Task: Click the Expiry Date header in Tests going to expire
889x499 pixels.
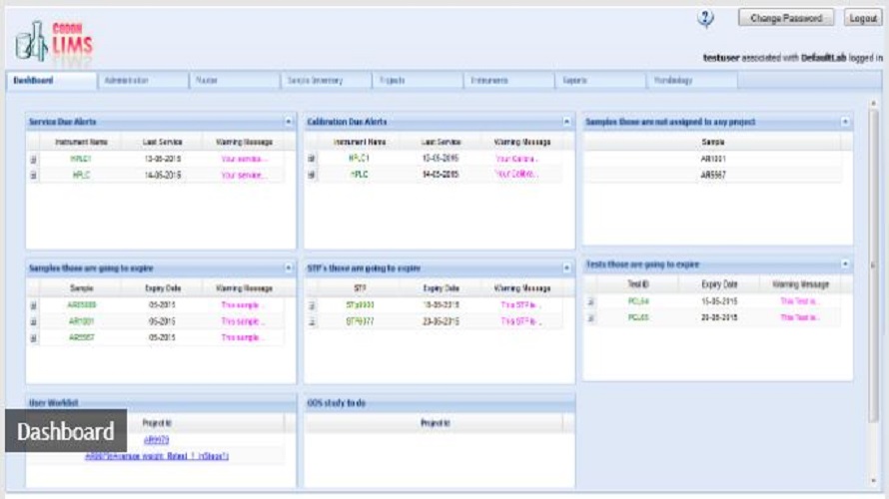Action: (x=719, y=284)
